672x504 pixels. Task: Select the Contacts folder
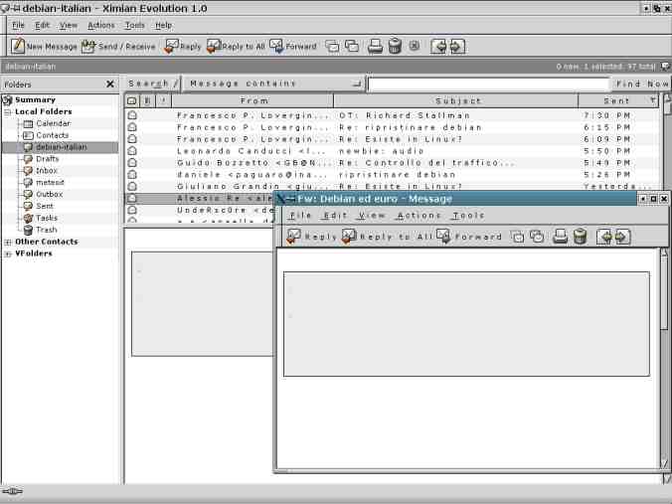pyautogui.click(x=53, y=135)
